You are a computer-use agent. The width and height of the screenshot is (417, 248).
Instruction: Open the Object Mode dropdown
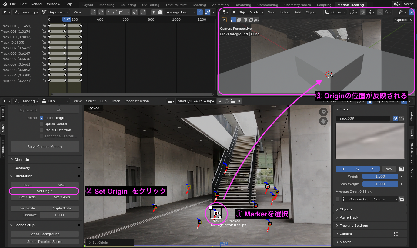click(248, 12)
